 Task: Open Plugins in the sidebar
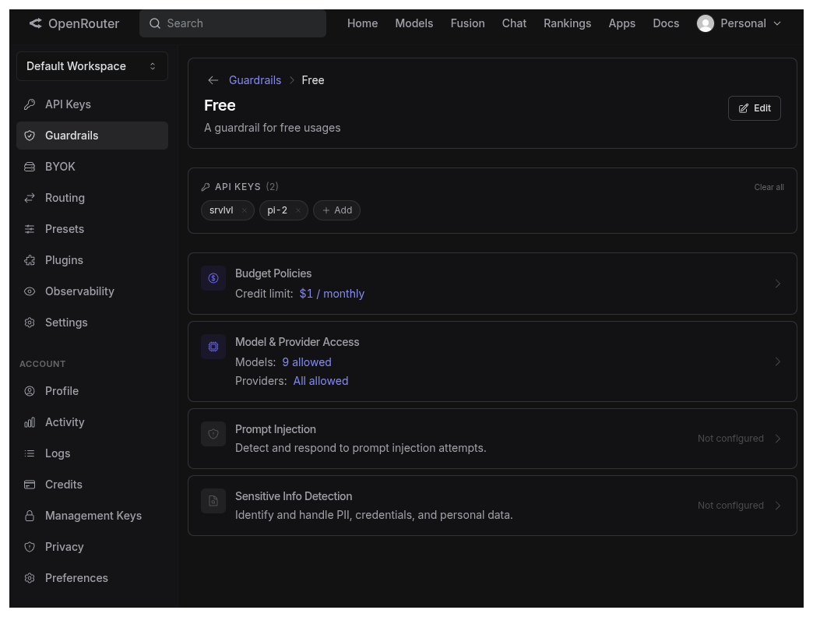93,259
